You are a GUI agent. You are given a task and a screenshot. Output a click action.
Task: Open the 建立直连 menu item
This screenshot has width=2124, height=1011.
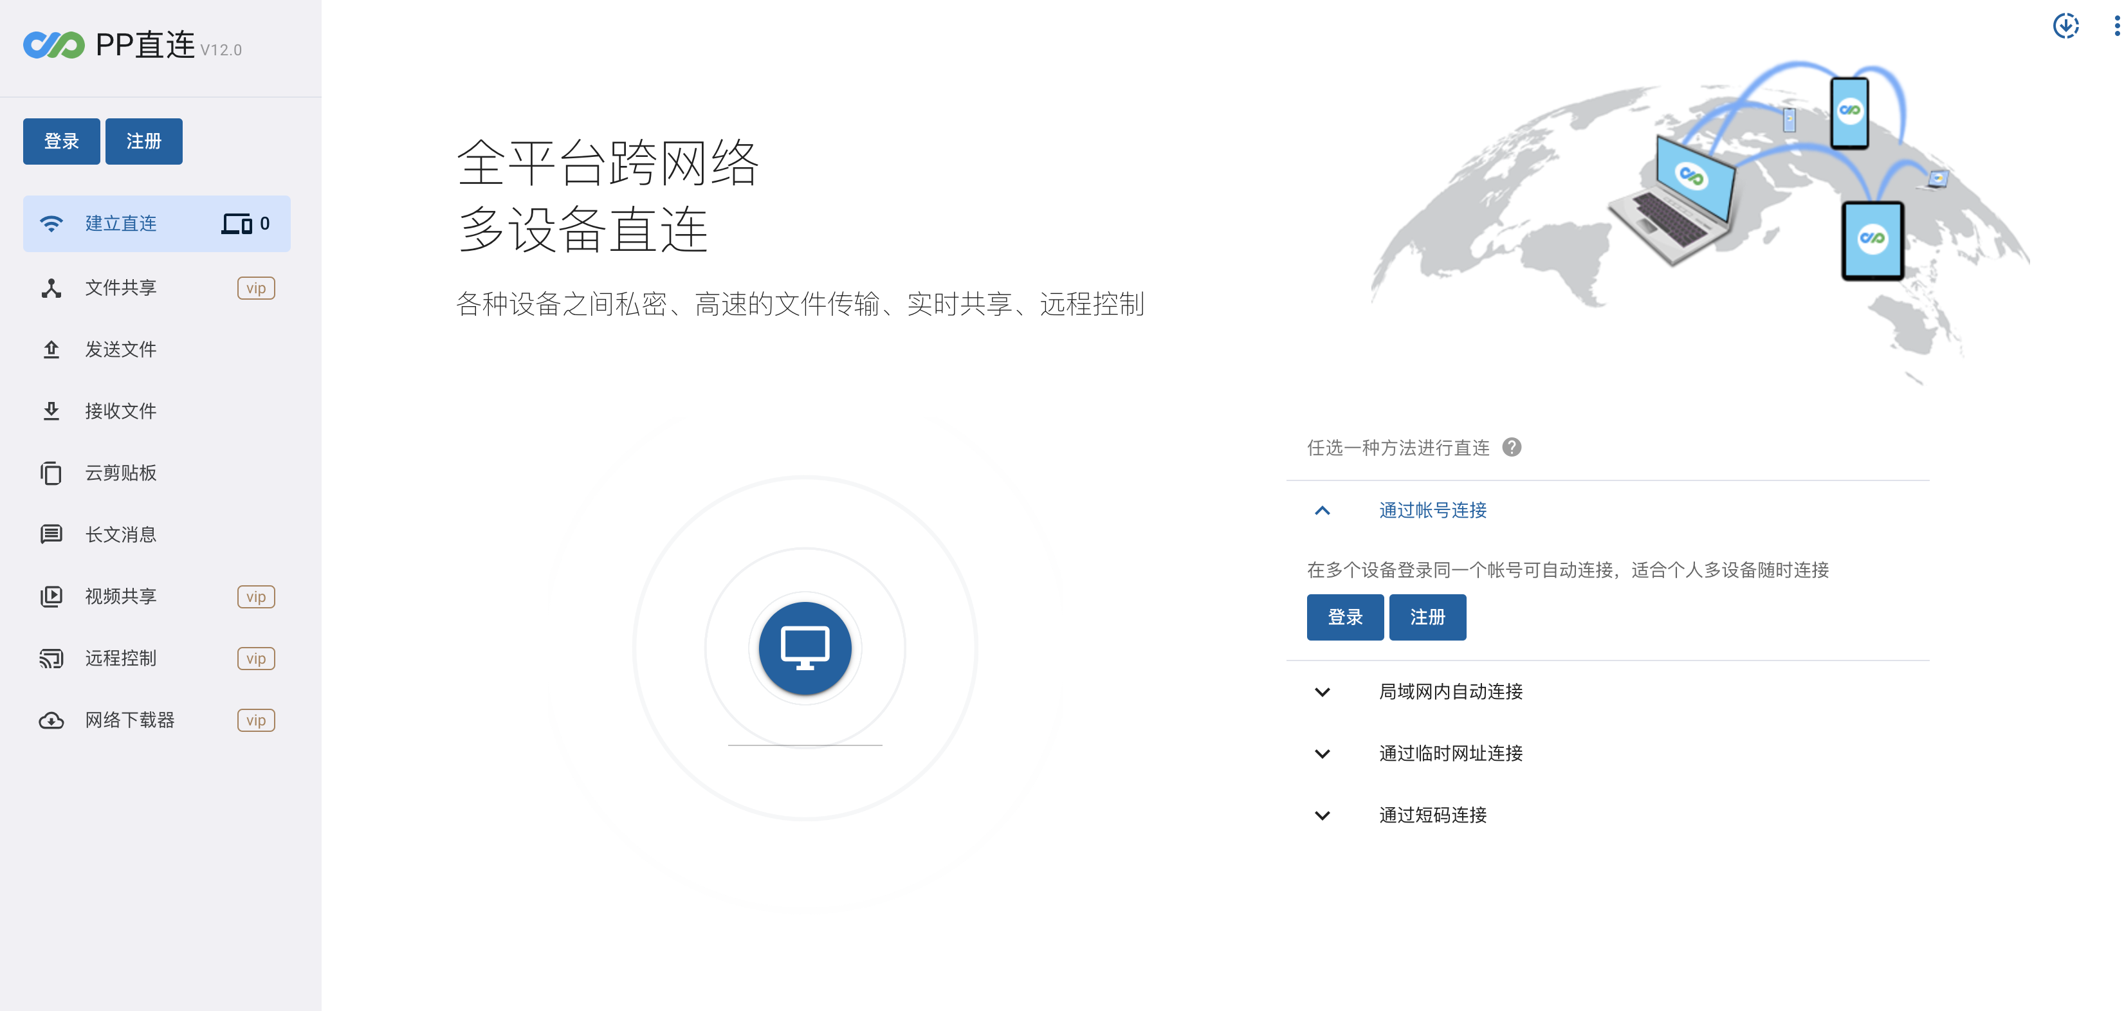pyautogui.click(x=157, y=223)
